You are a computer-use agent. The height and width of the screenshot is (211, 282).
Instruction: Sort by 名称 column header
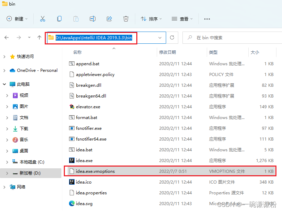(x=77, y=52)
